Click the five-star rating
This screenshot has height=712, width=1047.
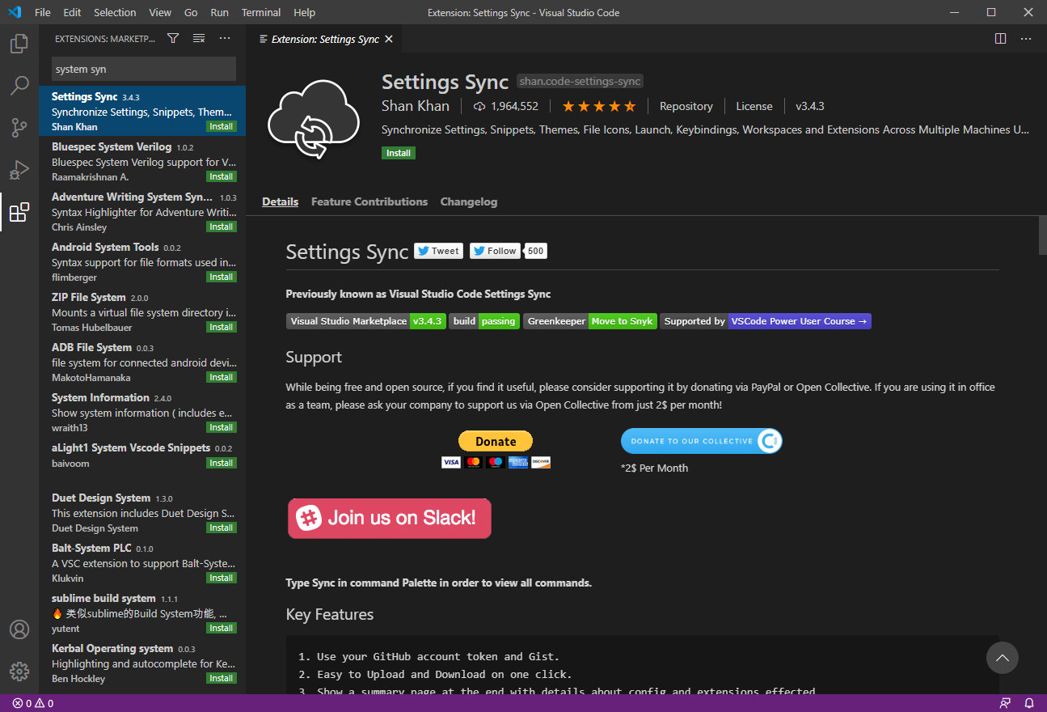(x=599, y=106)
